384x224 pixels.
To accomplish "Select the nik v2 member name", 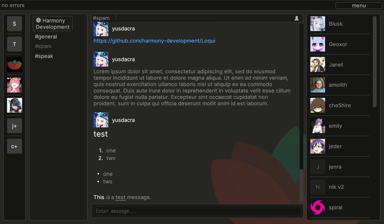I will (x=336, y=187).
